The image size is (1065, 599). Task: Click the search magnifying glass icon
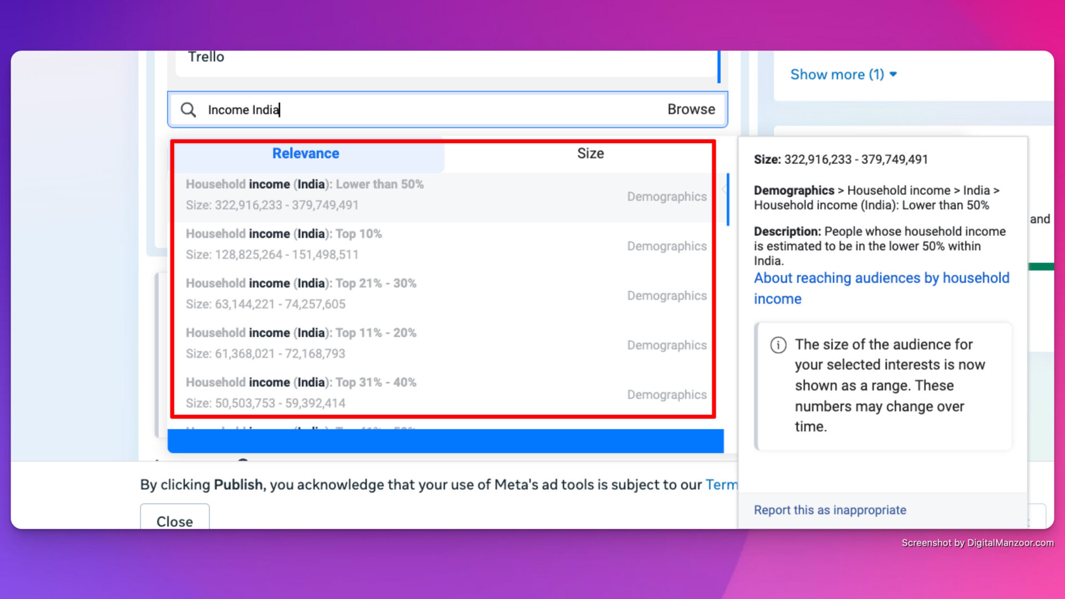click(188, 109)
